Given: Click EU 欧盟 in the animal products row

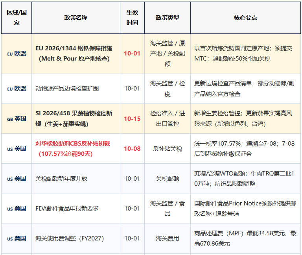Looking at the screenshot, I should tap(17, 89).
